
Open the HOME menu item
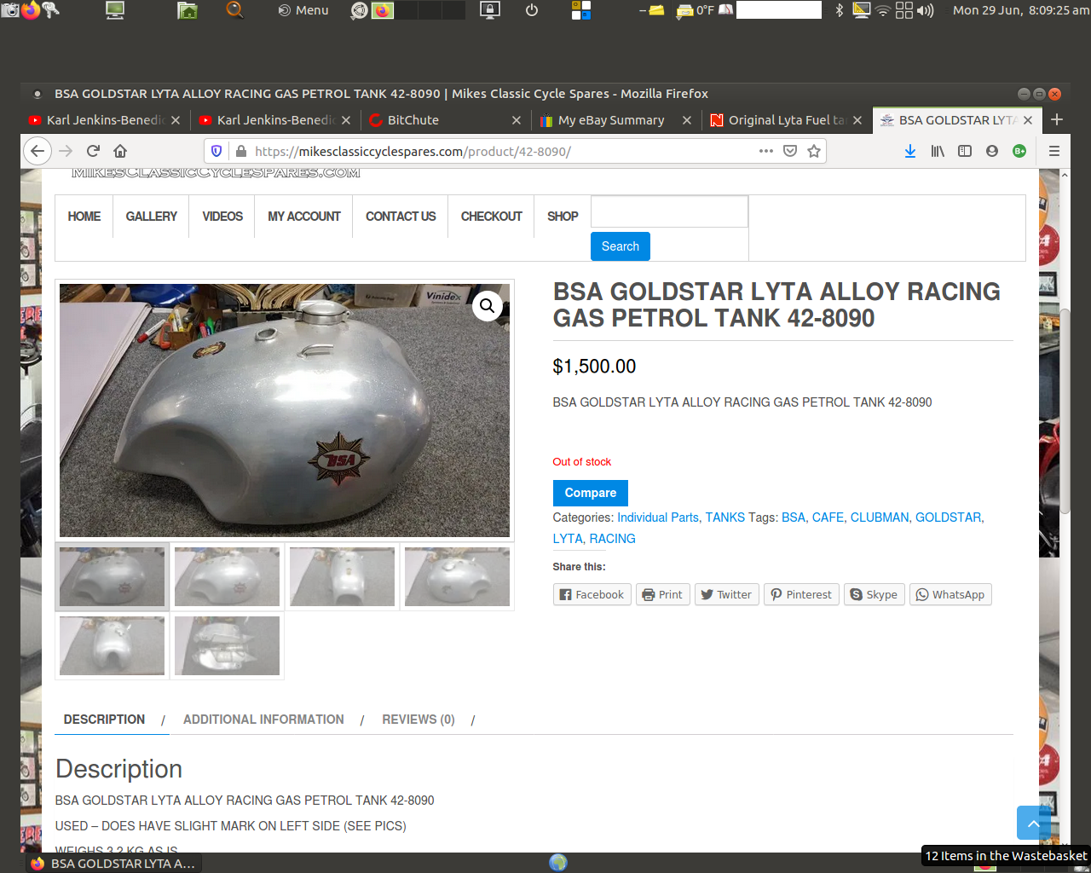click(84, 217)
